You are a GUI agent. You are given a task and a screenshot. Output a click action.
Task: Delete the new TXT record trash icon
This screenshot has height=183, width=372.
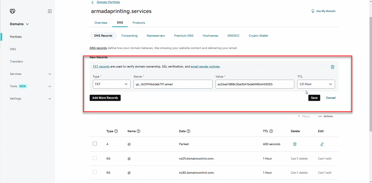tap(332, 67)
